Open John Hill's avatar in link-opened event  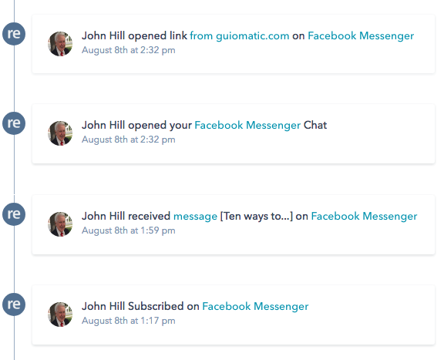pos(60,44)
